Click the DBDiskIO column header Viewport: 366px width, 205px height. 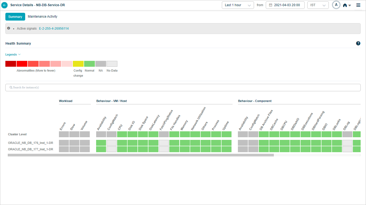coord(295,124)
